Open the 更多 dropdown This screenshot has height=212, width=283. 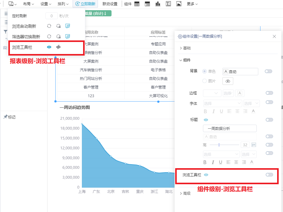pos(192,4)
